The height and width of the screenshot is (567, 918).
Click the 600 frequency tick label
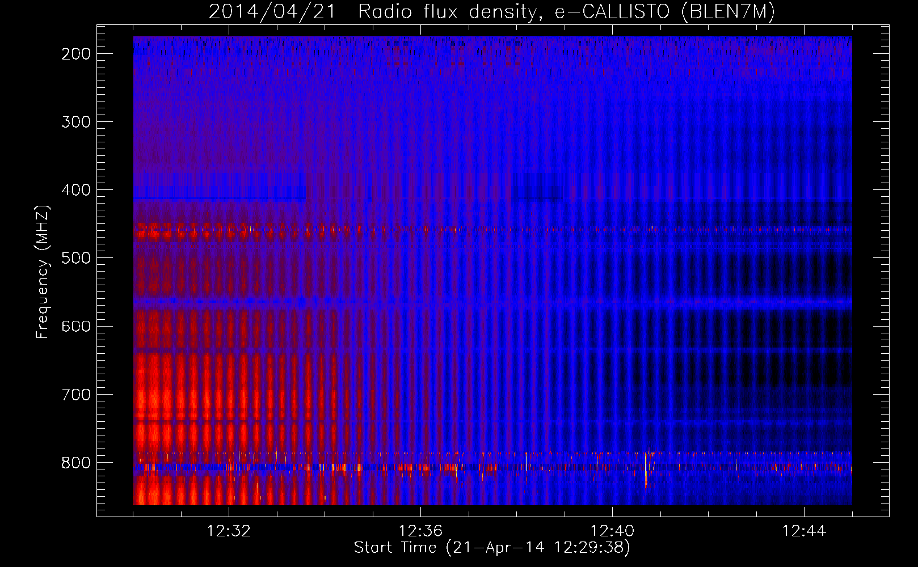(x=76, y=326)
